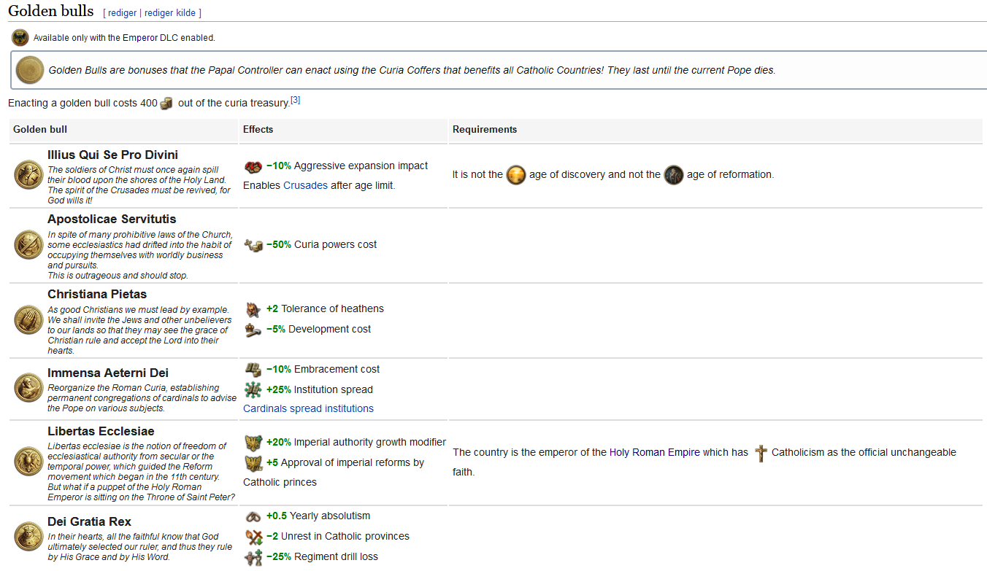987x571 pixels.
Task: Open 'Cardinals spread institutions' link
Action: coord(308,408)
